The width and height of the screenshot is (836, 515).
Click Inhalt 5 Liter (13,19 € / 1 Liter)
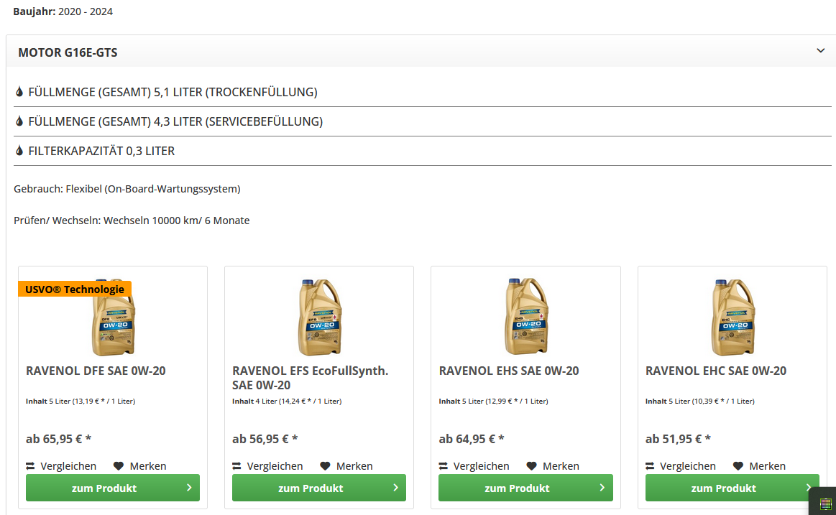pyautogui.click(x=81, y=401)
